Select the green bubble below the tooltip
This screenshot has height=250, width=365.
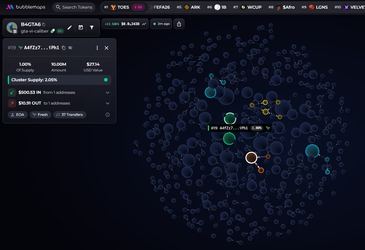point(229,139)
